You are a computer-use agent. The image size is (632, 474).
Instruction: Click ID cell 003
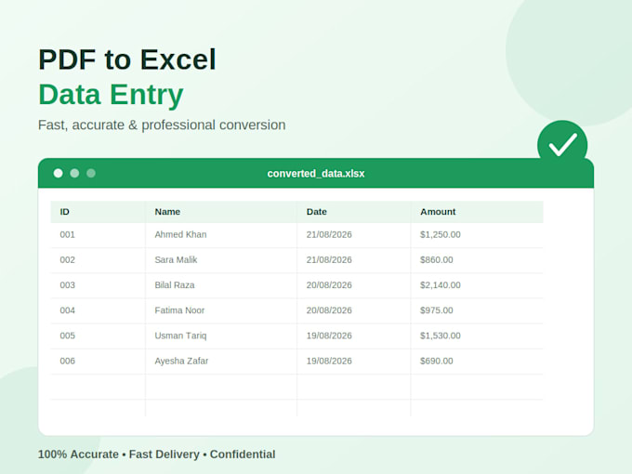98,285
